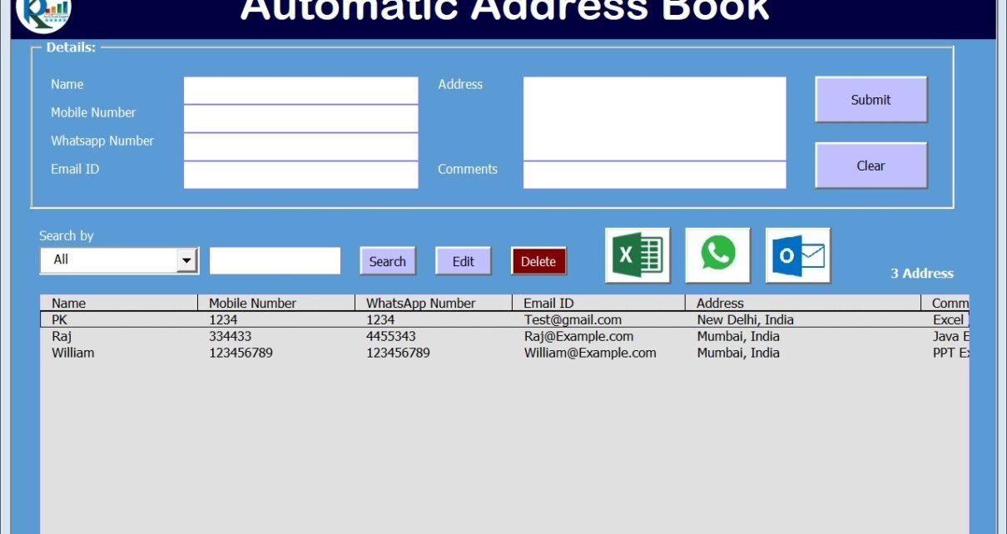Click the logo in the header
1007x534 pixels.
click(44, 12)
